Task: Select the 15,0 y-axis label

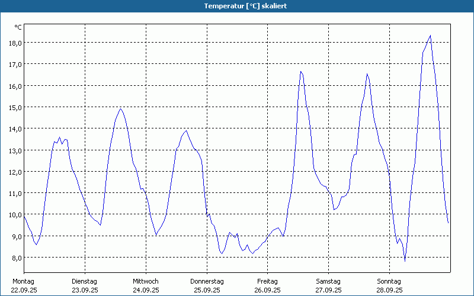Action: [x=15, y=107]
